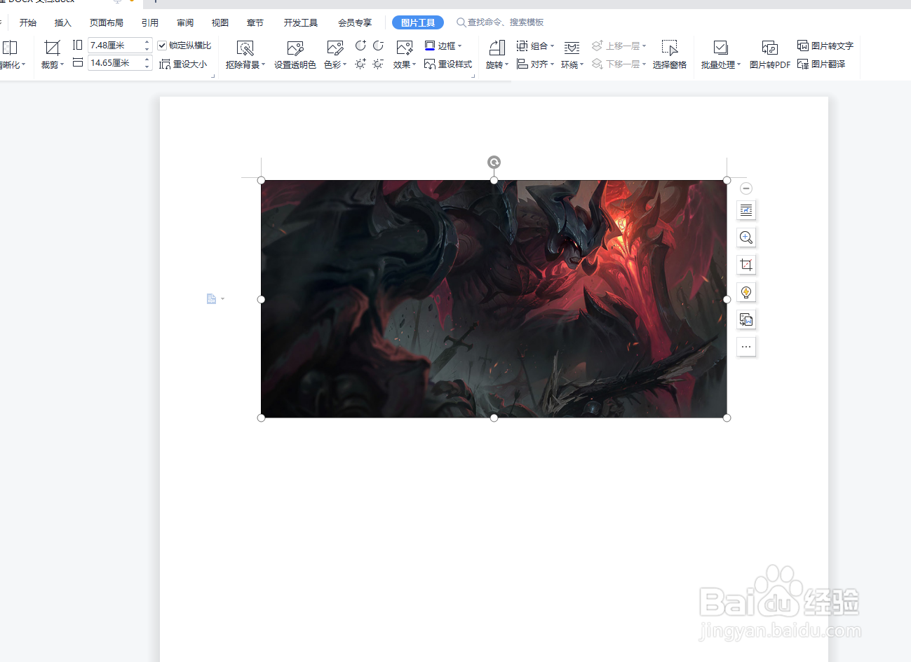Image resolution: width=911 pixels, height=662 pixels.
Task: Collapse the floating toolbar with minus icon
Action: [746, 188]
